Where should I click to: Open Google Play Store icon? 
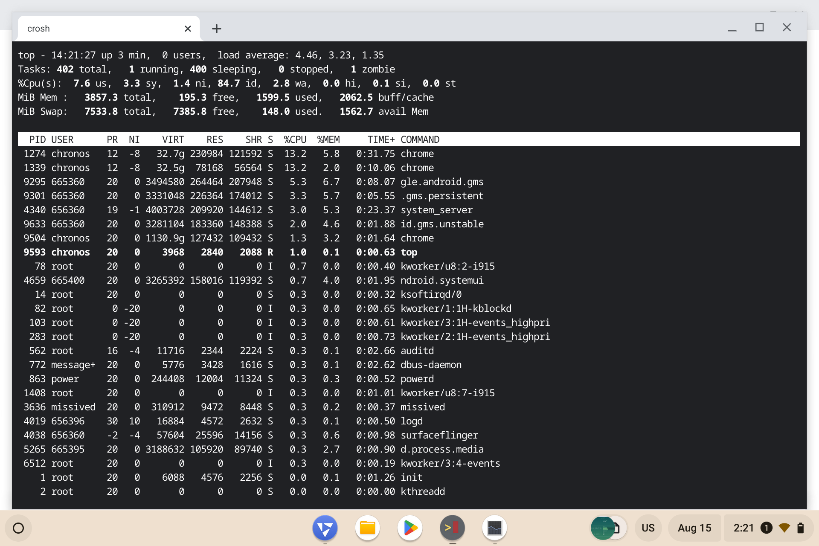[410, 528]
